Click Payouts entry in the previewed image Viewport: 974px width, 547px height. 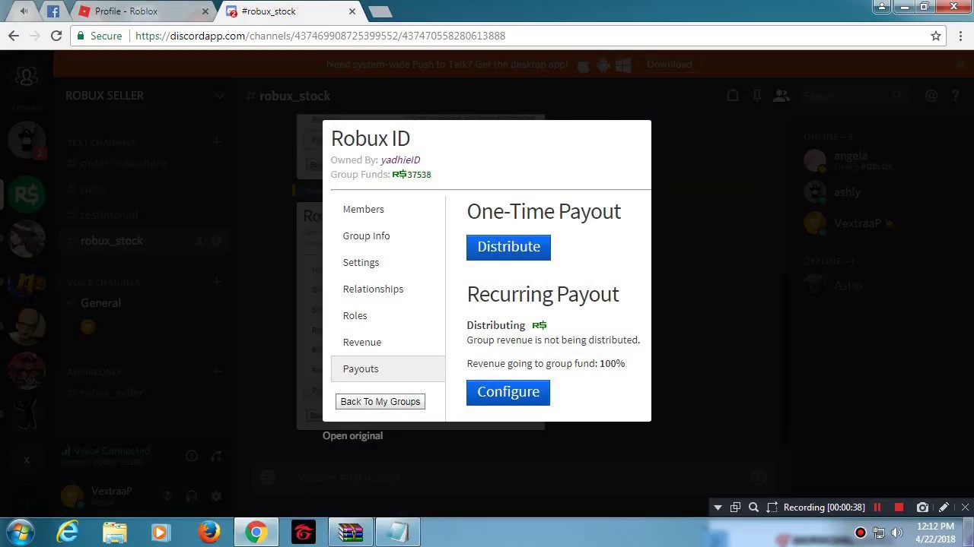[388, 368]
